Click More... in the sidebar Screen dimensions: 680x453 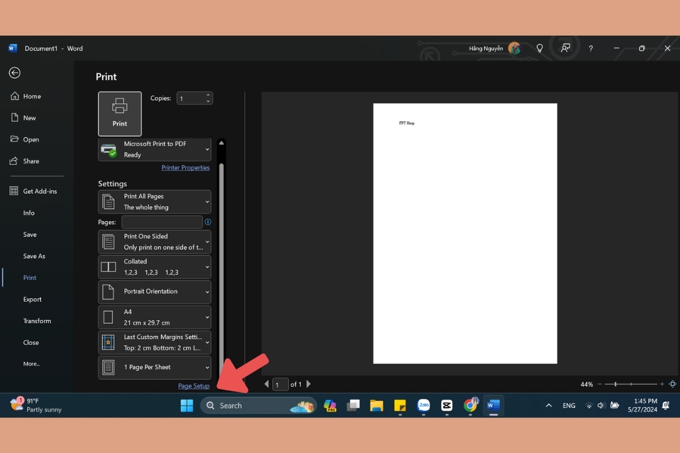[x=31, y=364]
